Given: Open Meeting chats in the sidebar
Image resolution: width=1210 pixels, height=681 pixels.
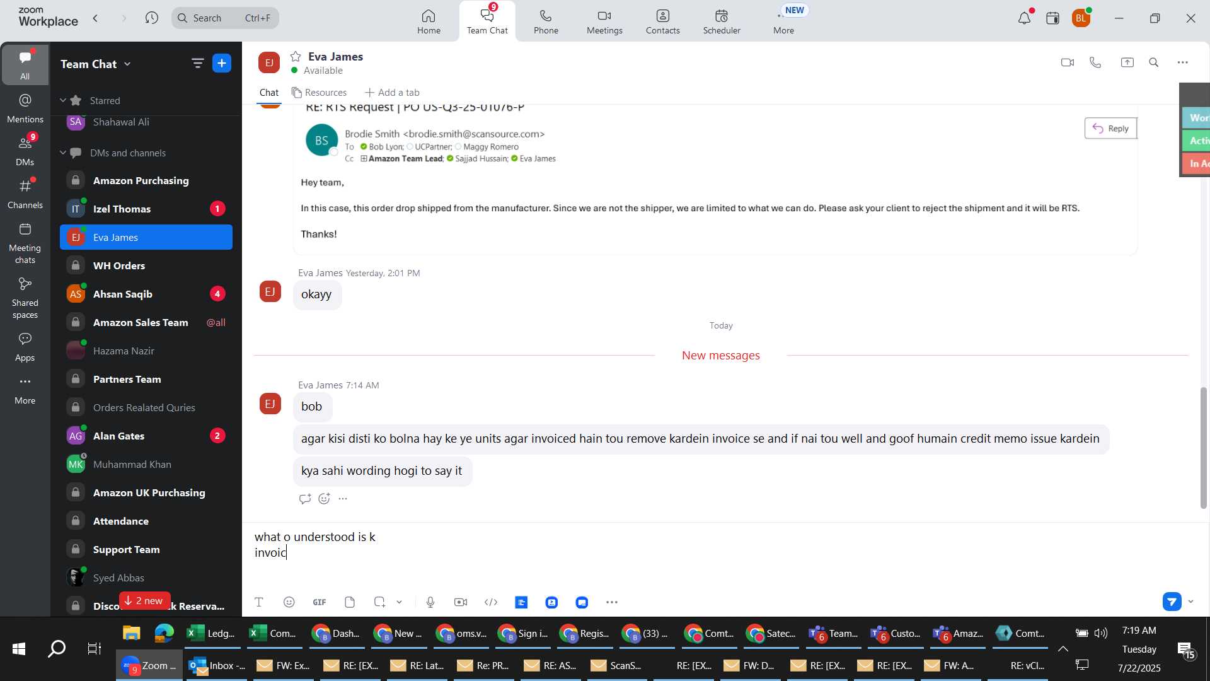Looking at the screenshot, I should [x=25, y=243].
